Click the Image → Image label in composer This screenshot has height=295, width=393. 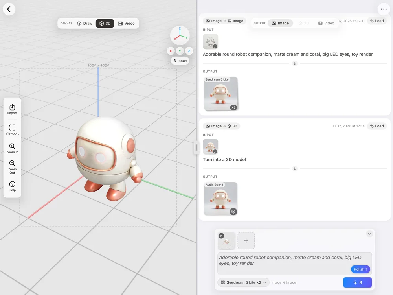pos(284,282)
